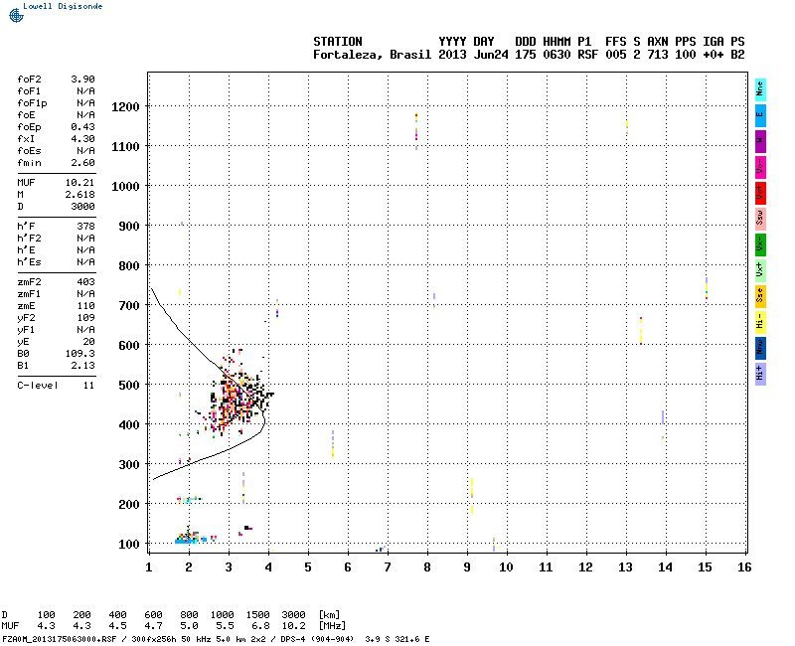795x646 pixels.
Task: Click the h'F2 label
Action: [x=29, y=239]
